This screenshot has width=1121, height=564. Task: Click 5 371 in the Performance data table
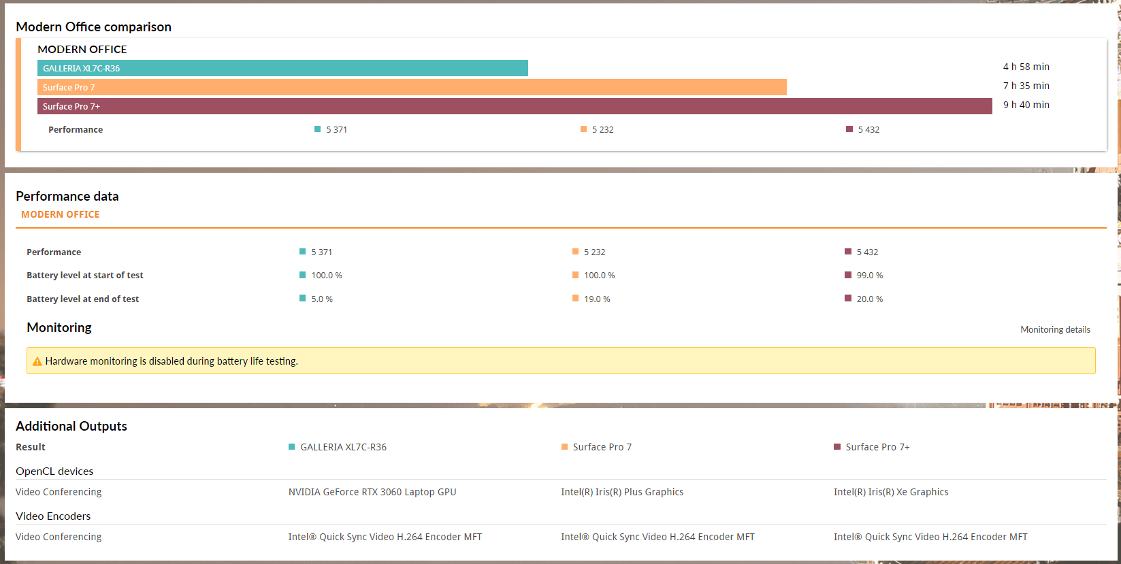click(322, 252)
